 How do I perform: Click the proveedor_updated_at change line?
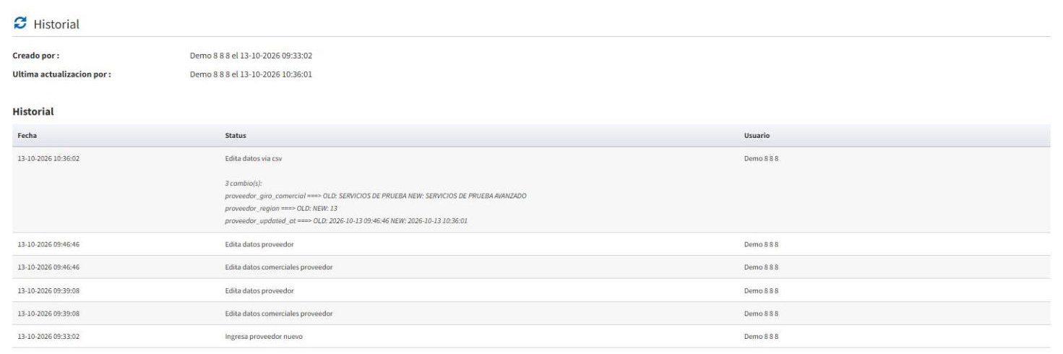[x=346, y=220]
